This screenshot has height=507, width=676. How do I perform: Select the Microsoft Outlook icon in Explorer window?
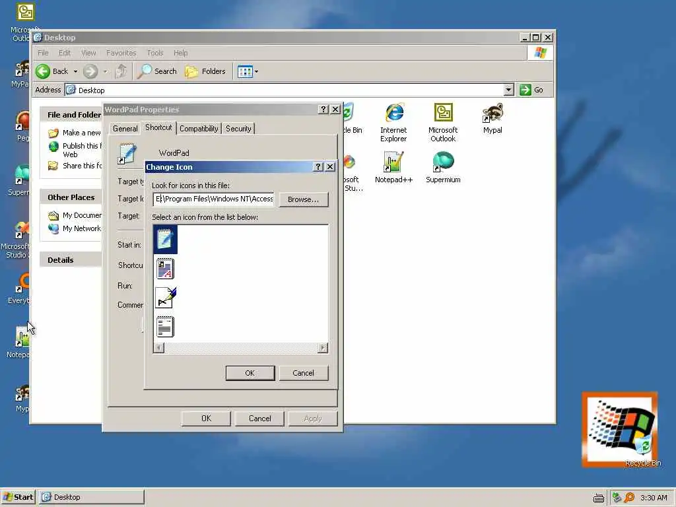(x=443, y=123)
